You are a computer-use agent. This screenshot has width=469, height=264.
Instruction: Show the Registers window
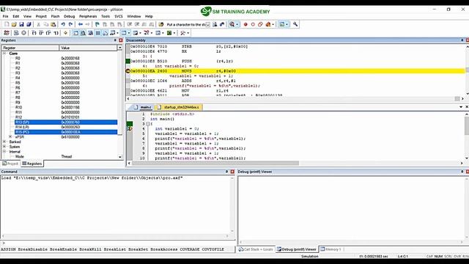pyautogui.click(x=97, y=33)
